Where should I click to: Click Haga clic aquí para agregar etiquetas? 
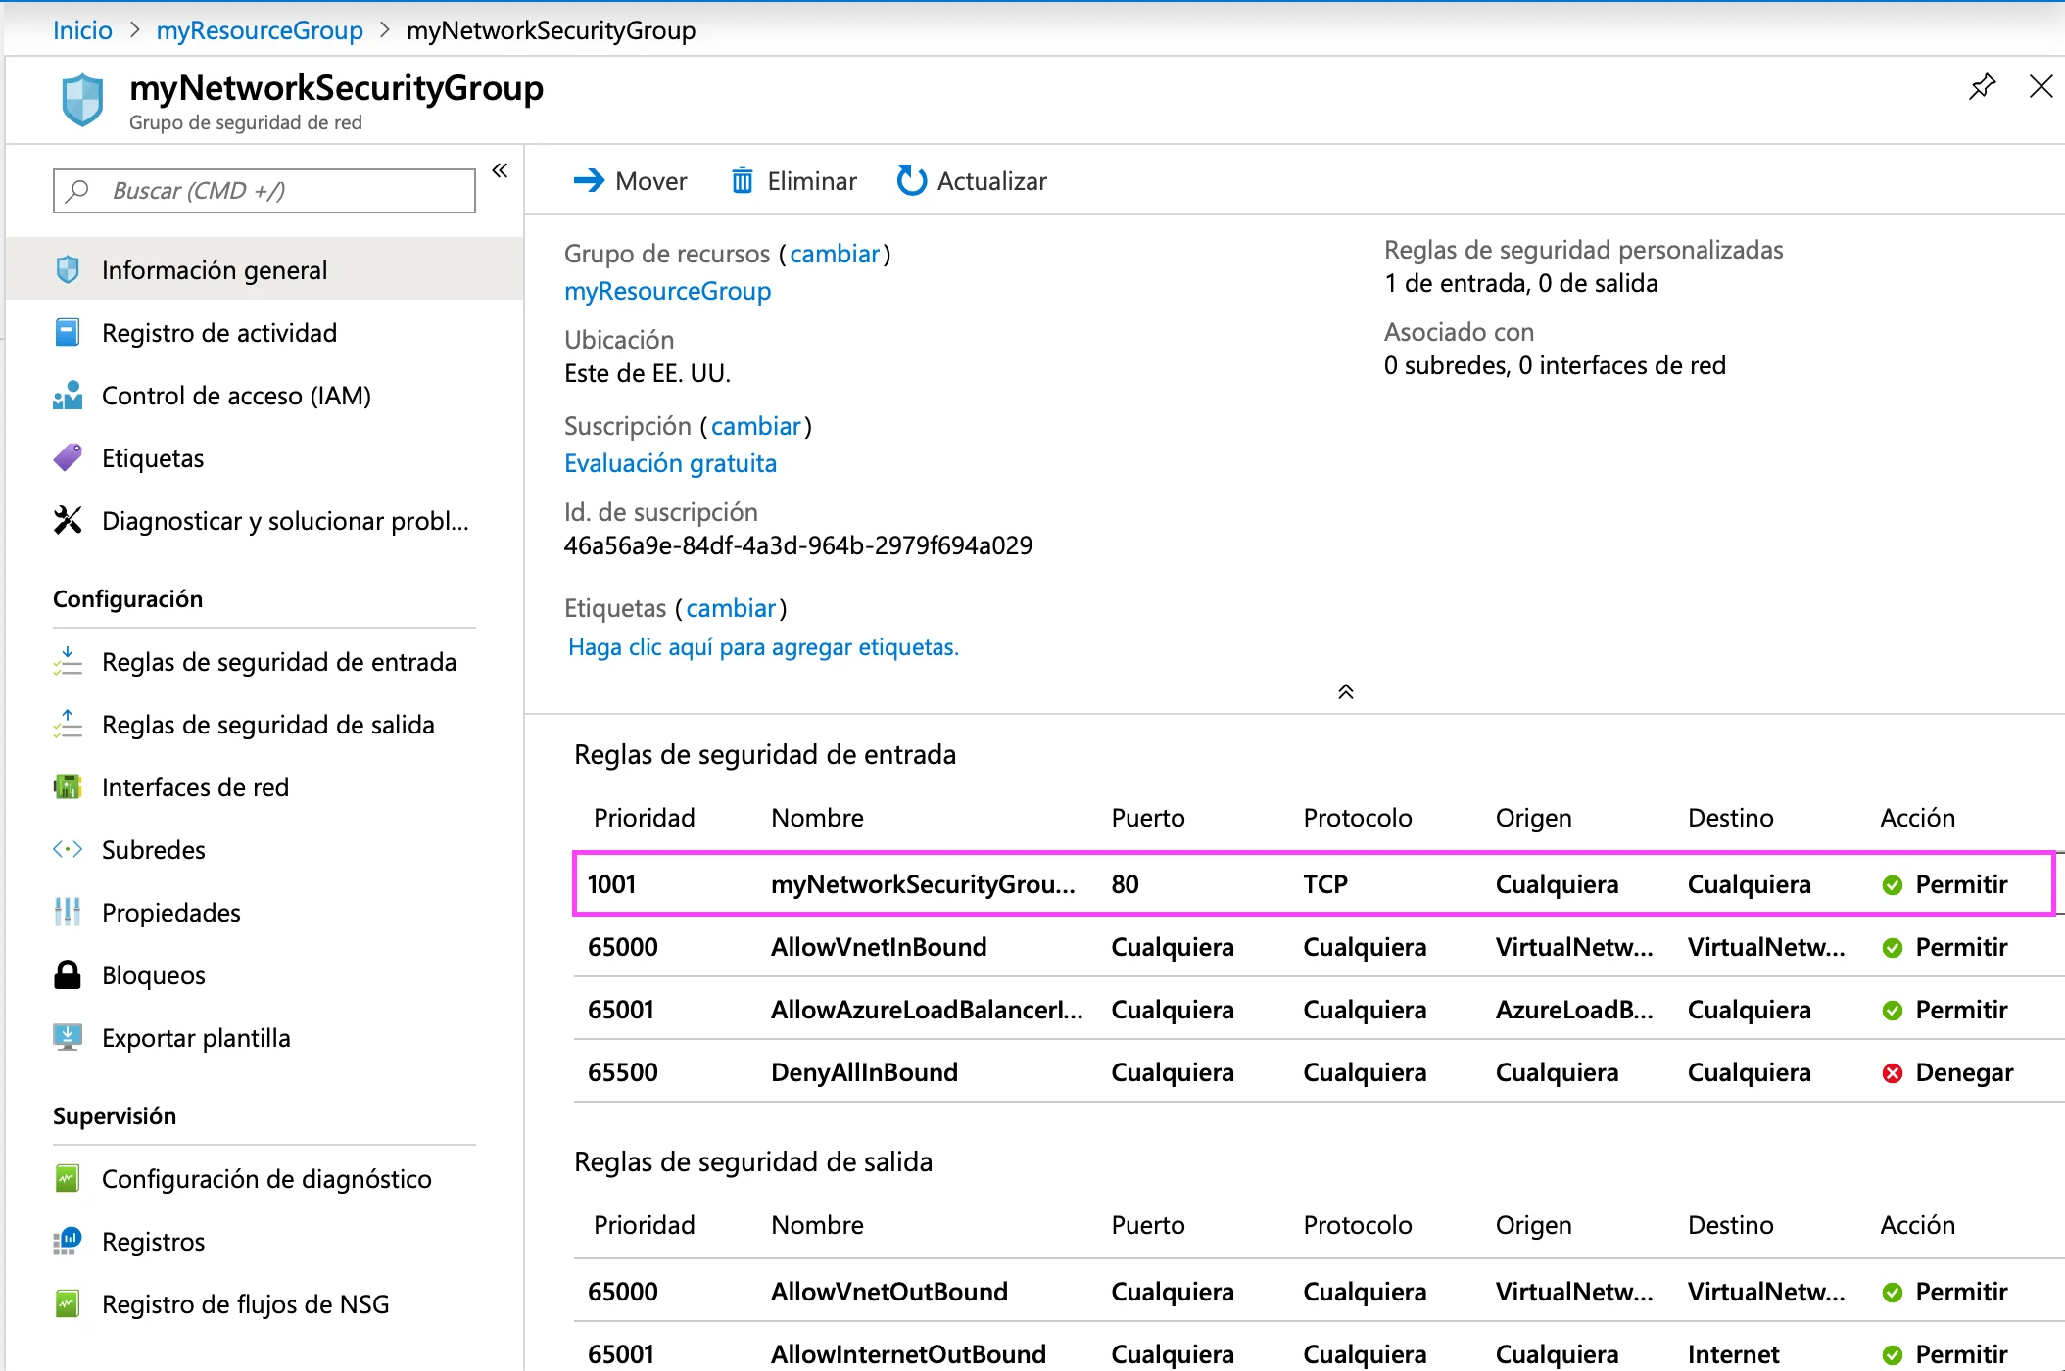pyautogui.click(x=763, y=647)
